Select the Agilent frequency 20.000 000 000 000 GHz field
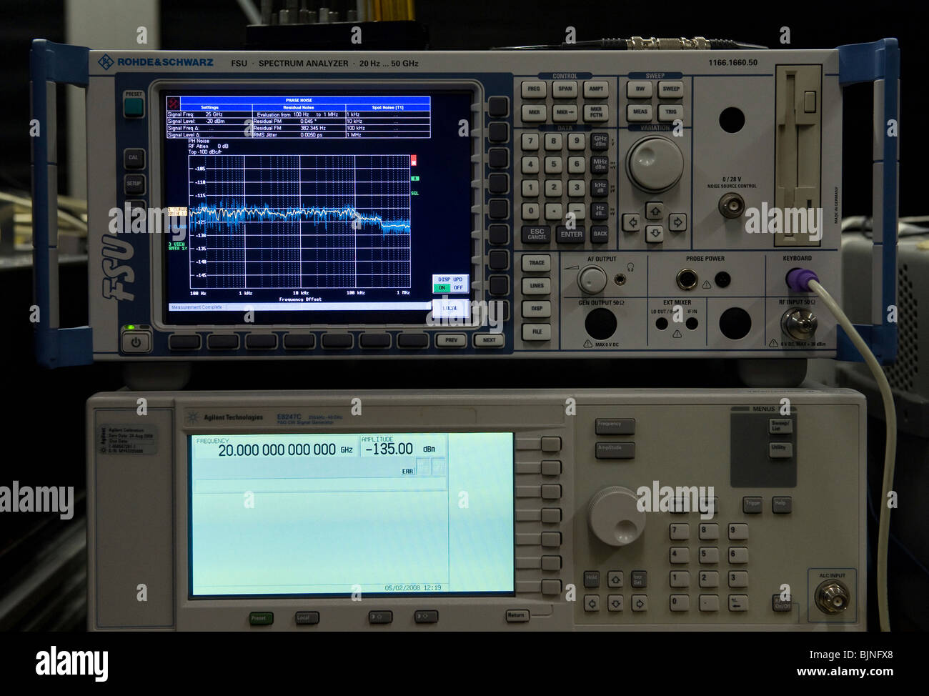 [276, 449]
